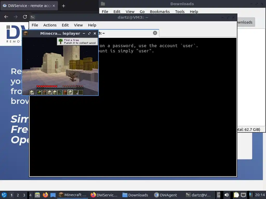Image resolution: width=266 pixels, height=199 pixels.
Task: Switch to workspace 2
Action: coord(18,195)
